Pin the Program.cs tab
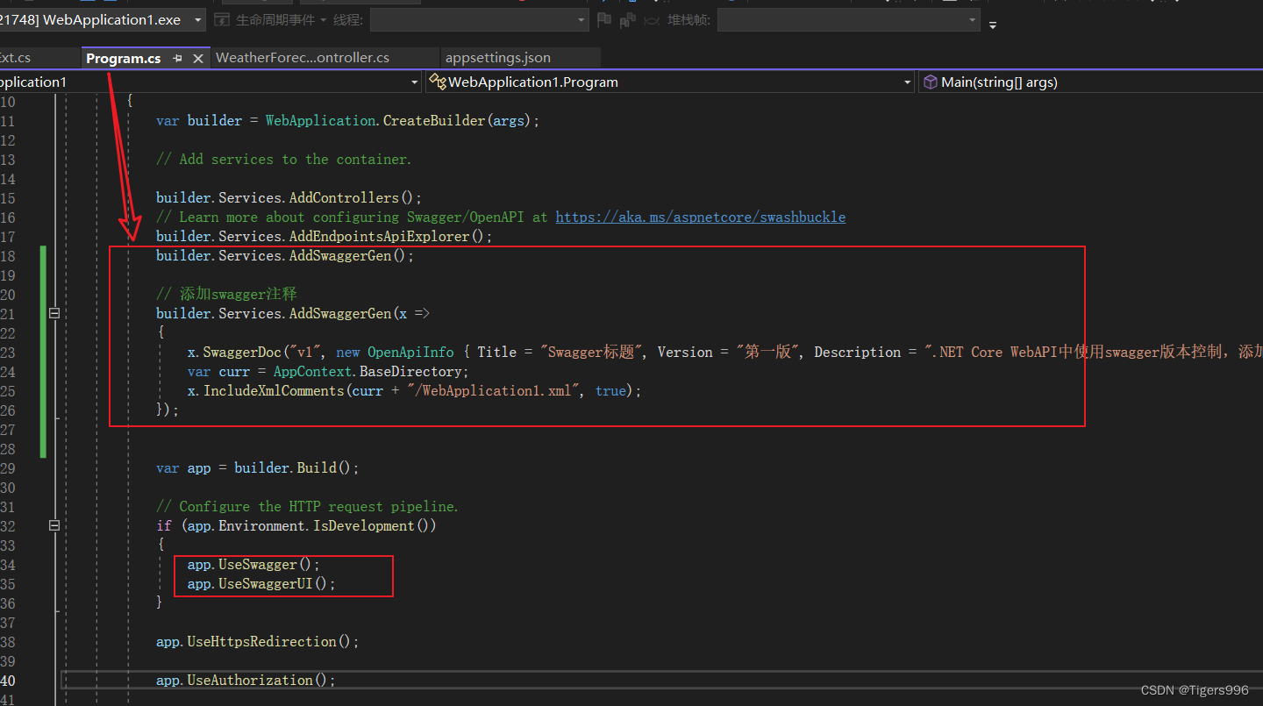Viewport: 1263px width, 706px height. (x=177, y=58)
